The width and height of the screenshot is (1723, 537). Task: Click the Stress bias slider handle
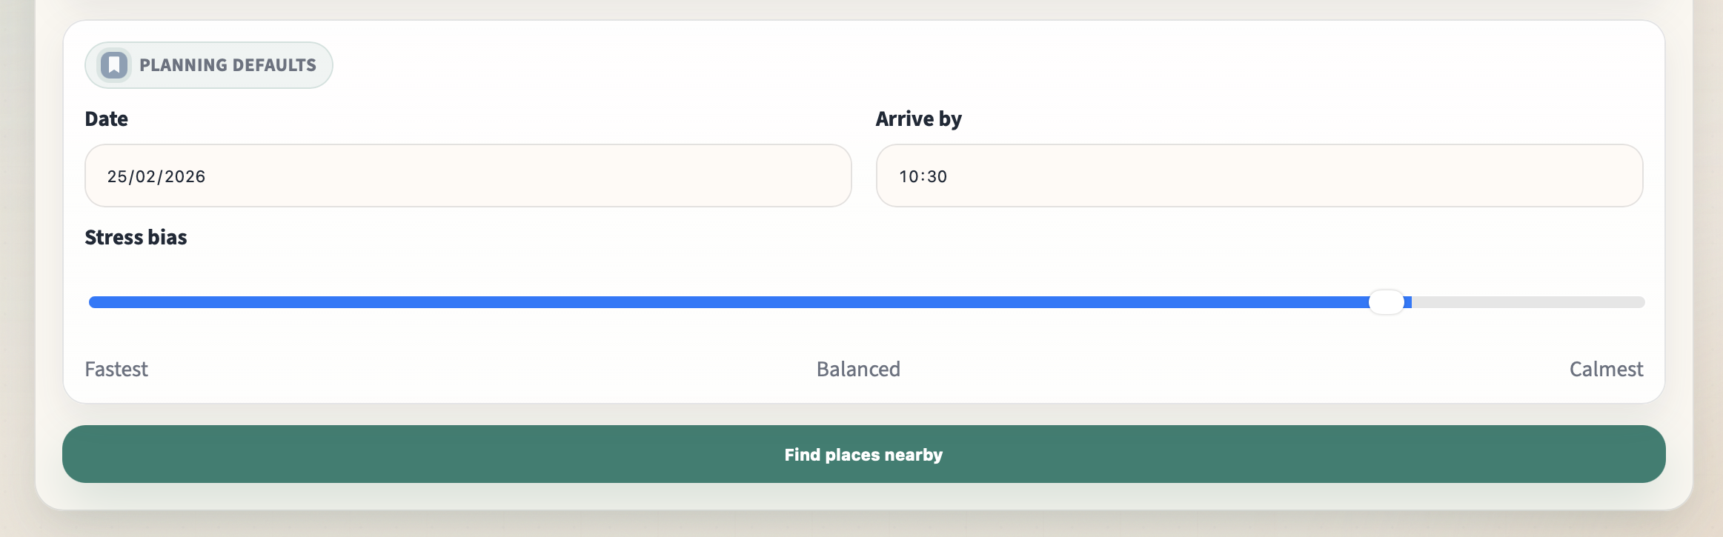(1386, 302)
